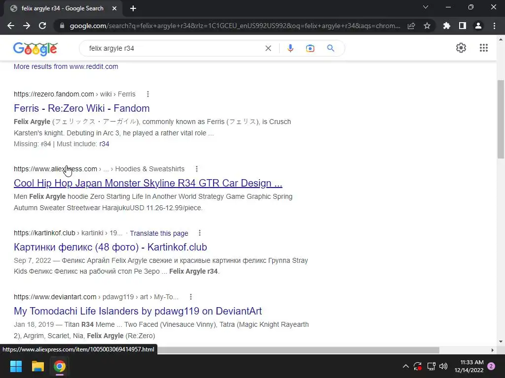
Task: Open File Explorer from taskbar
Action: [37, 366]
